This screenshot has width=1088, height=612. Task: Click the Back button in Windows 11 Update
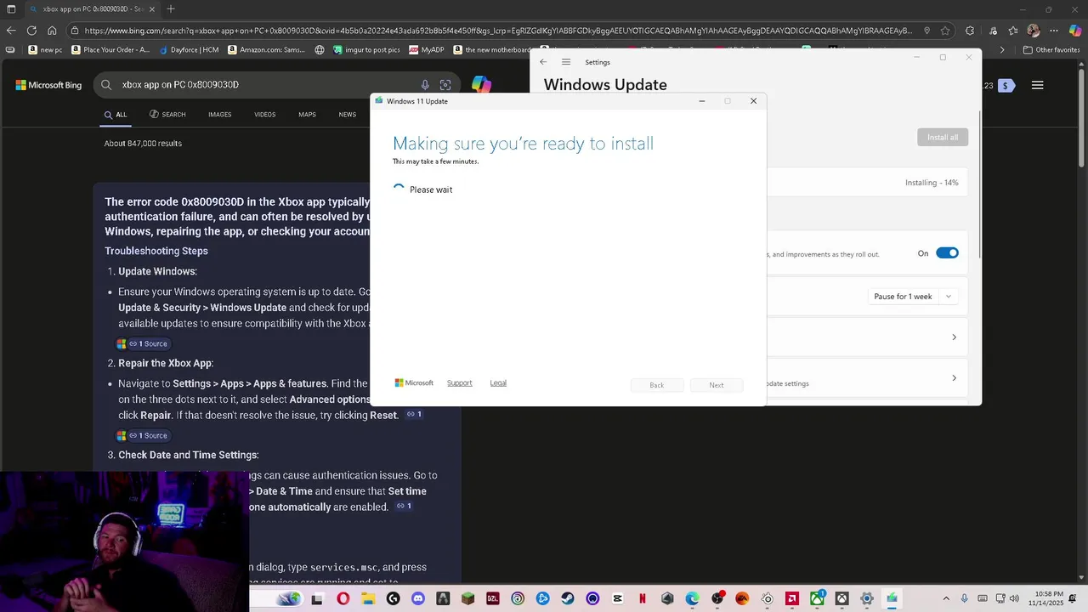[x=657, y=385]
